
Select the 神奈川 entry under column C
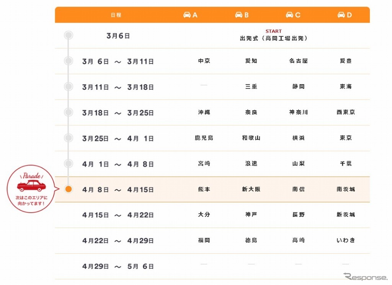[x=298, y=112]
